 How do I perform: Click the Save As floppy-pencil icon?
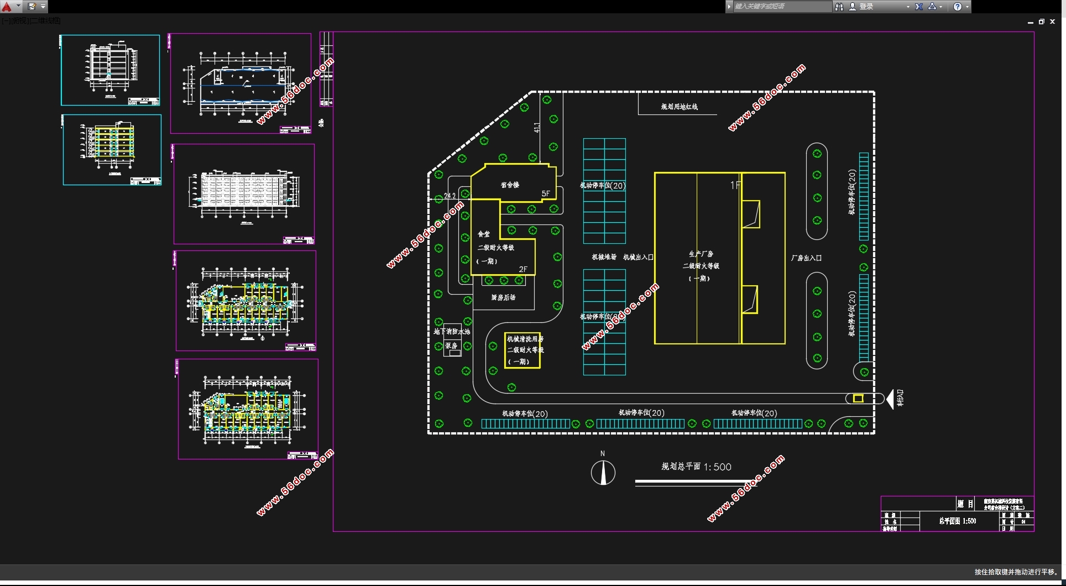click(32, 7)
